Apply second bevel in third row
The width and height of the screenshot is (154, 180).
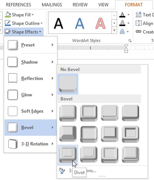coord(89,154)
